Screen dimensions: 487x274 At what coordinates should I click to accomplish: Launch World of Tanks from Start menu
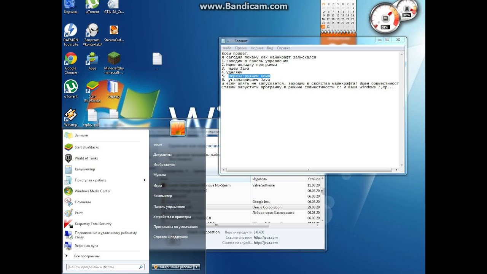[106, 158]
